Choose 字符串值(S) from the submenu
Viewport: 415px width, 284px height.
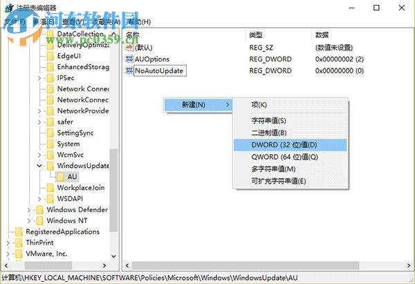pos(290,121)
